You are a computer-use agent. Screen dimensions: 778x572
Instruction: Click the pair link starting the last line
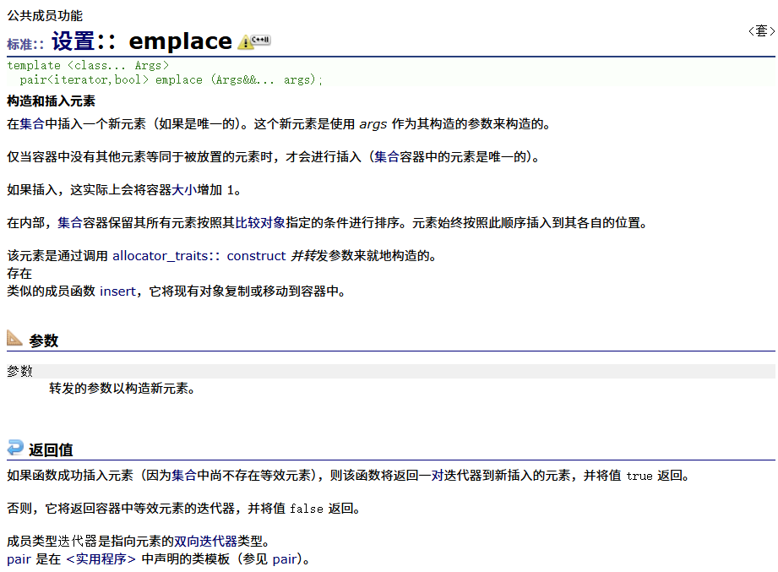pos(19,559)
